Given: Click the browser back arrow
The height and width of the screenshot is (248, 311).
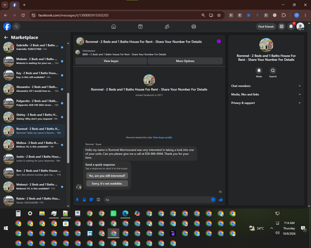Looking at the screenshot, I should coord(6,15).
